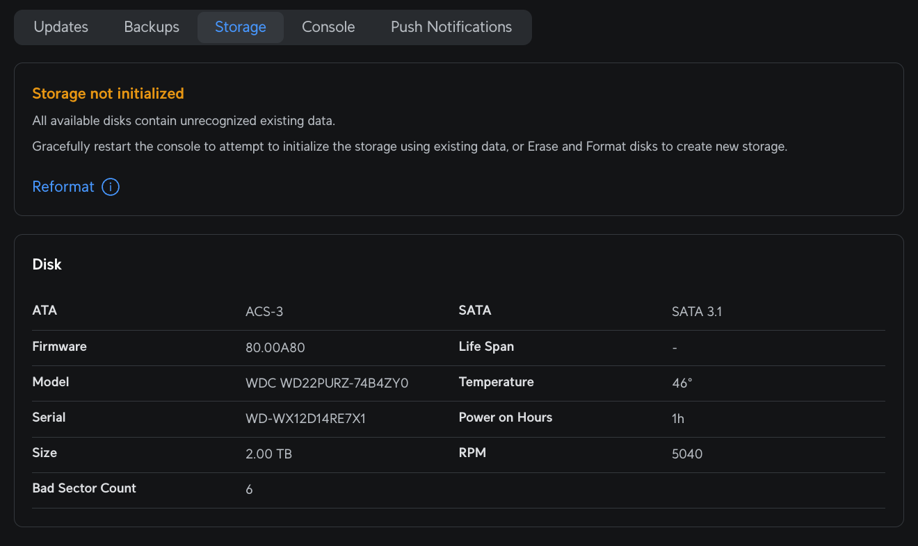918x546 pixels.
Task: Click the disk size value 2.00 TB
Action: pos(268,454)
